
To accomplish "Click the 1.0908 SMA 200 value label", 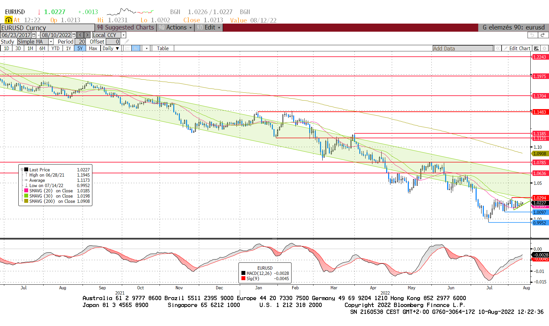I will click(x=540, y=154).
